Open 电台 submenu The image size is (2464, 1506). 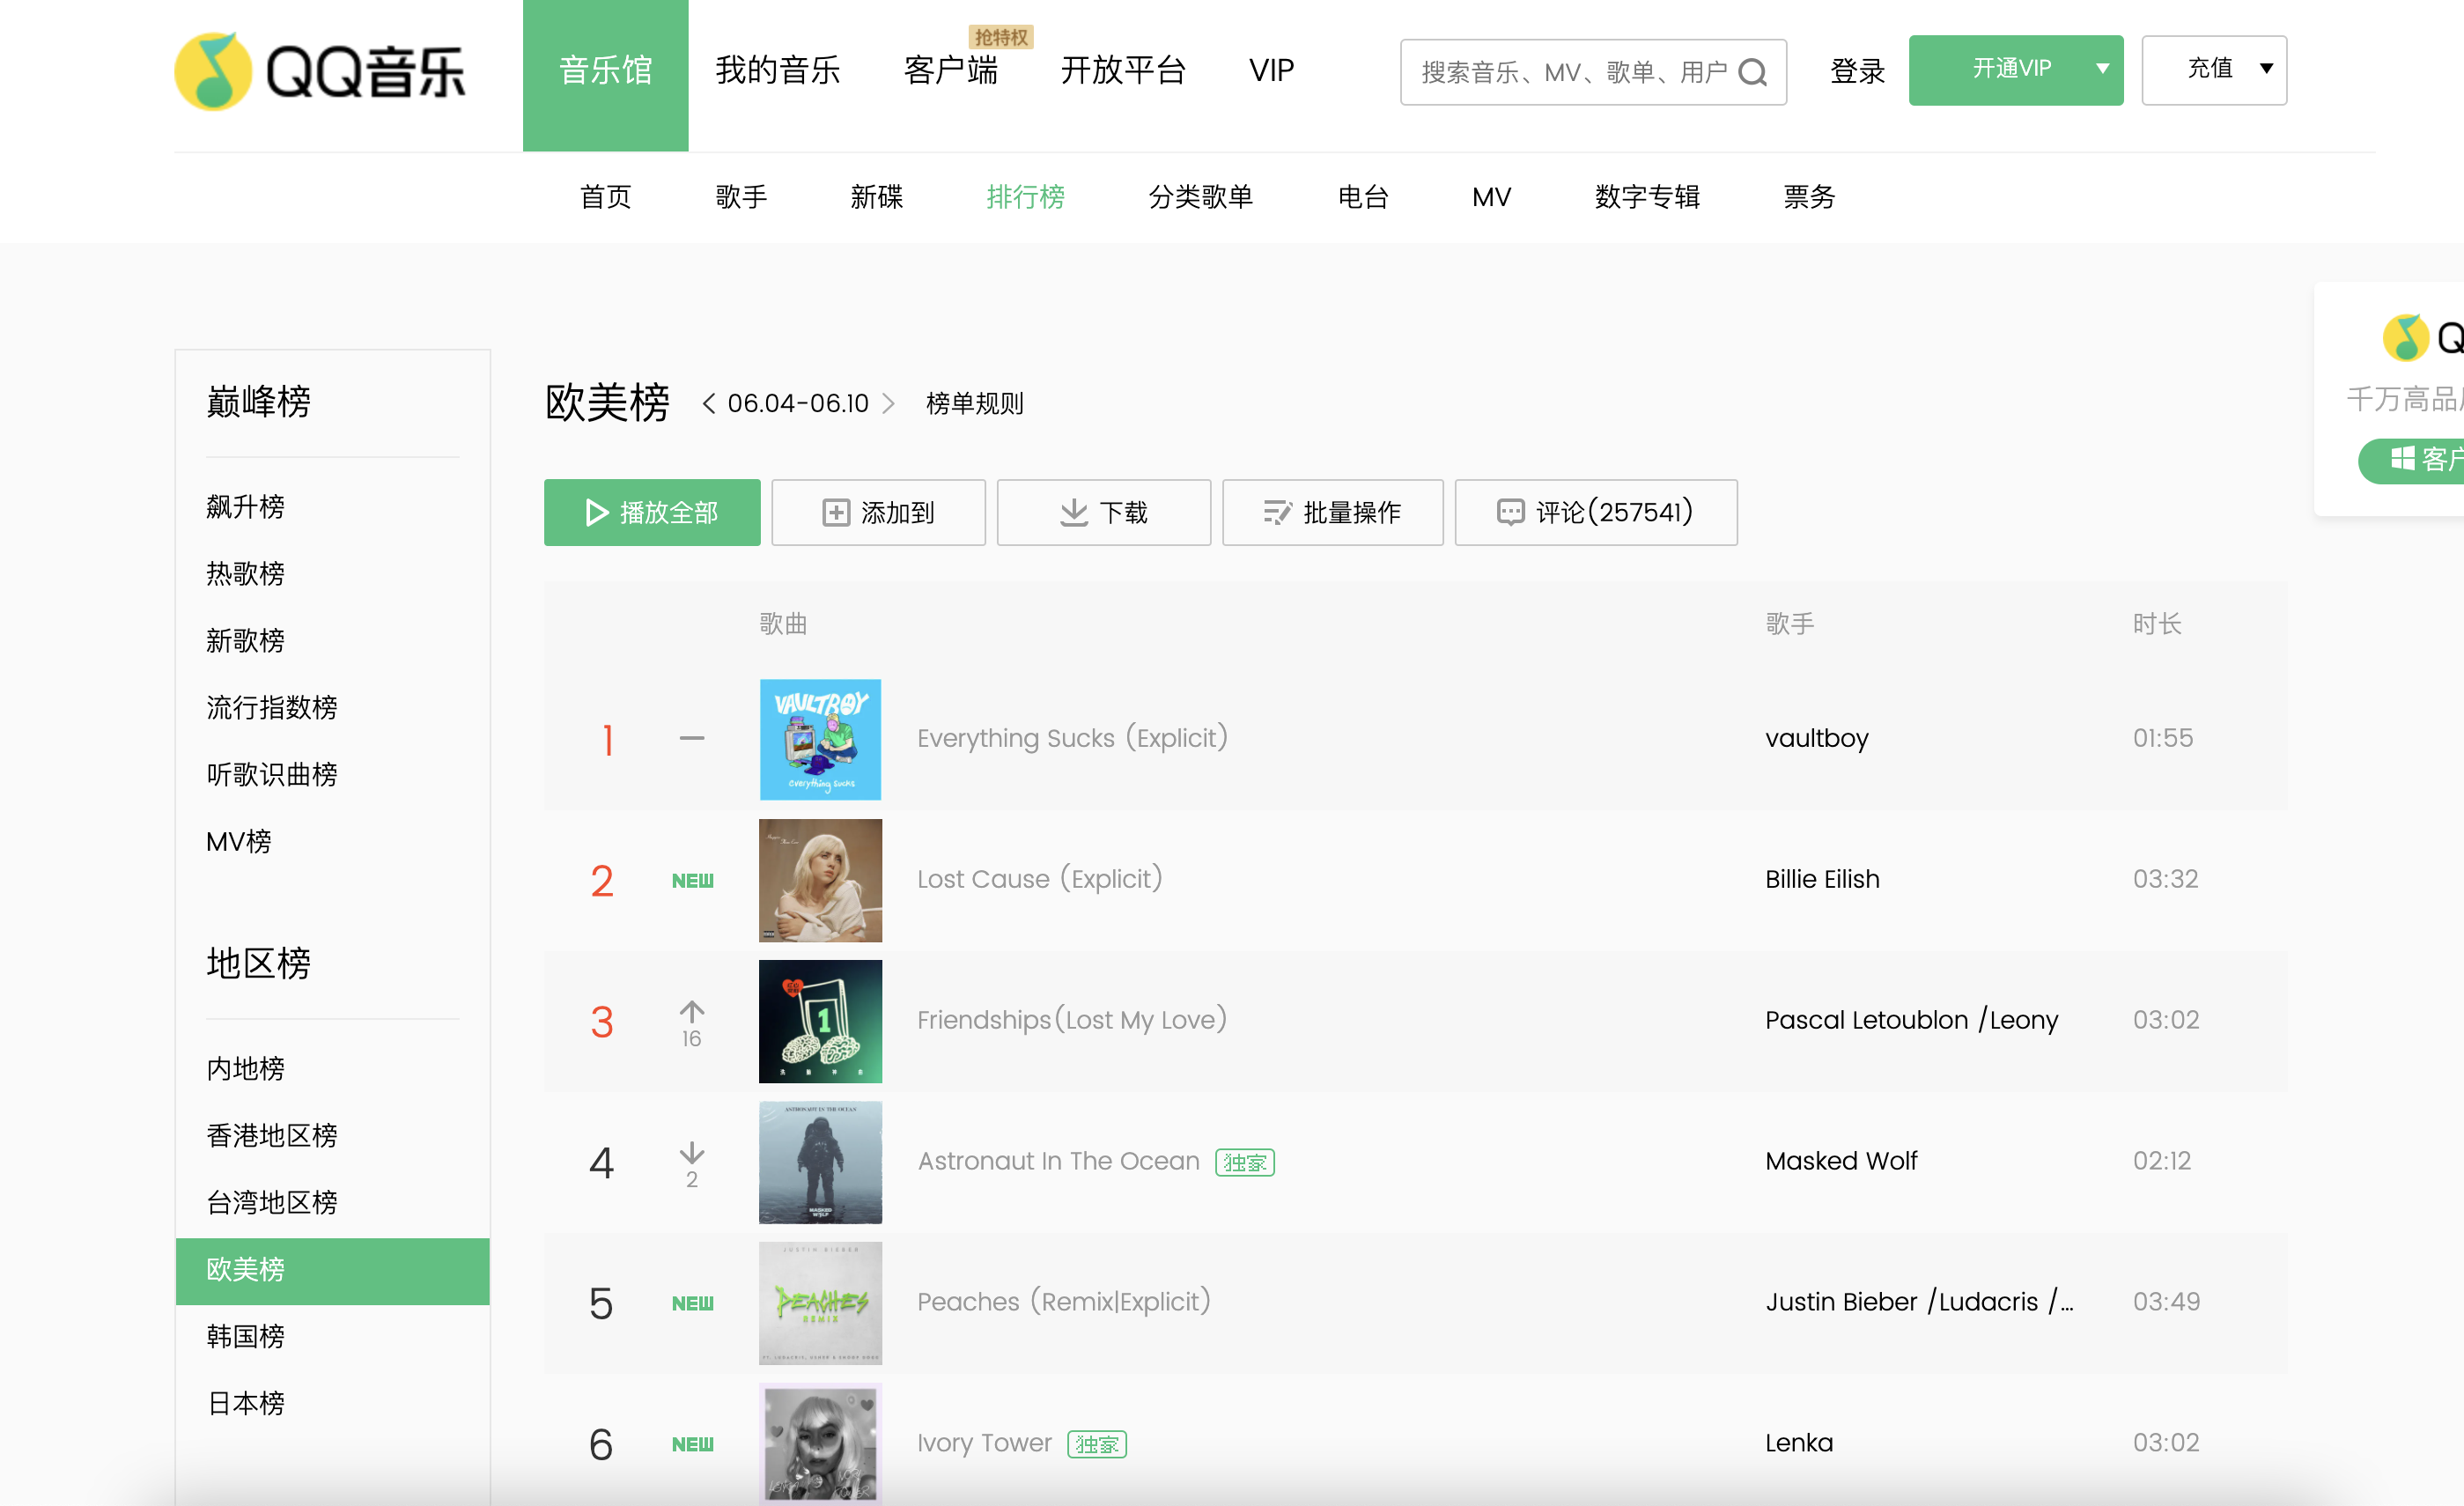tap(1363, 197)
